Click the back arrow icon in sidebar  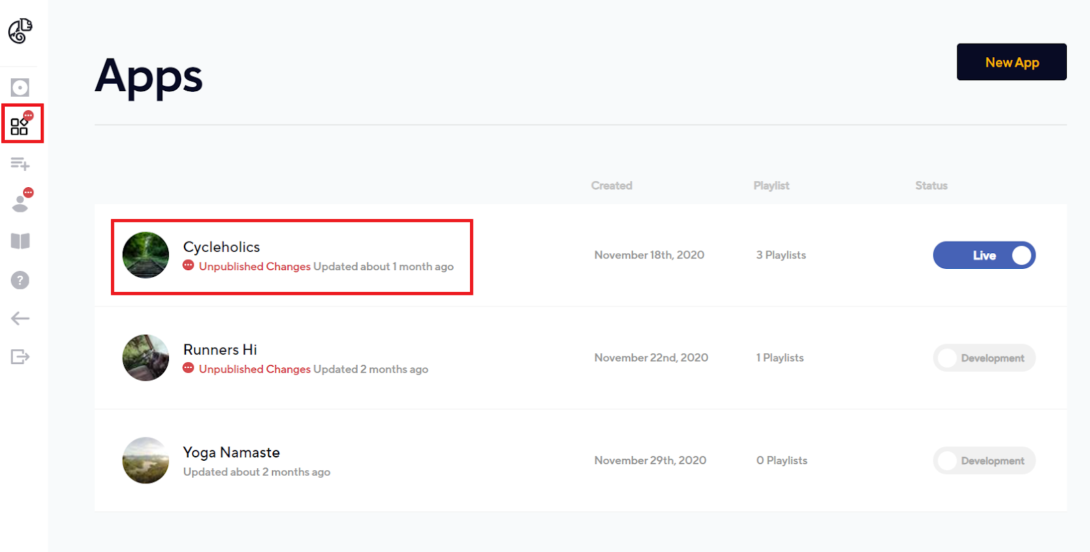[x=20, y=318]
